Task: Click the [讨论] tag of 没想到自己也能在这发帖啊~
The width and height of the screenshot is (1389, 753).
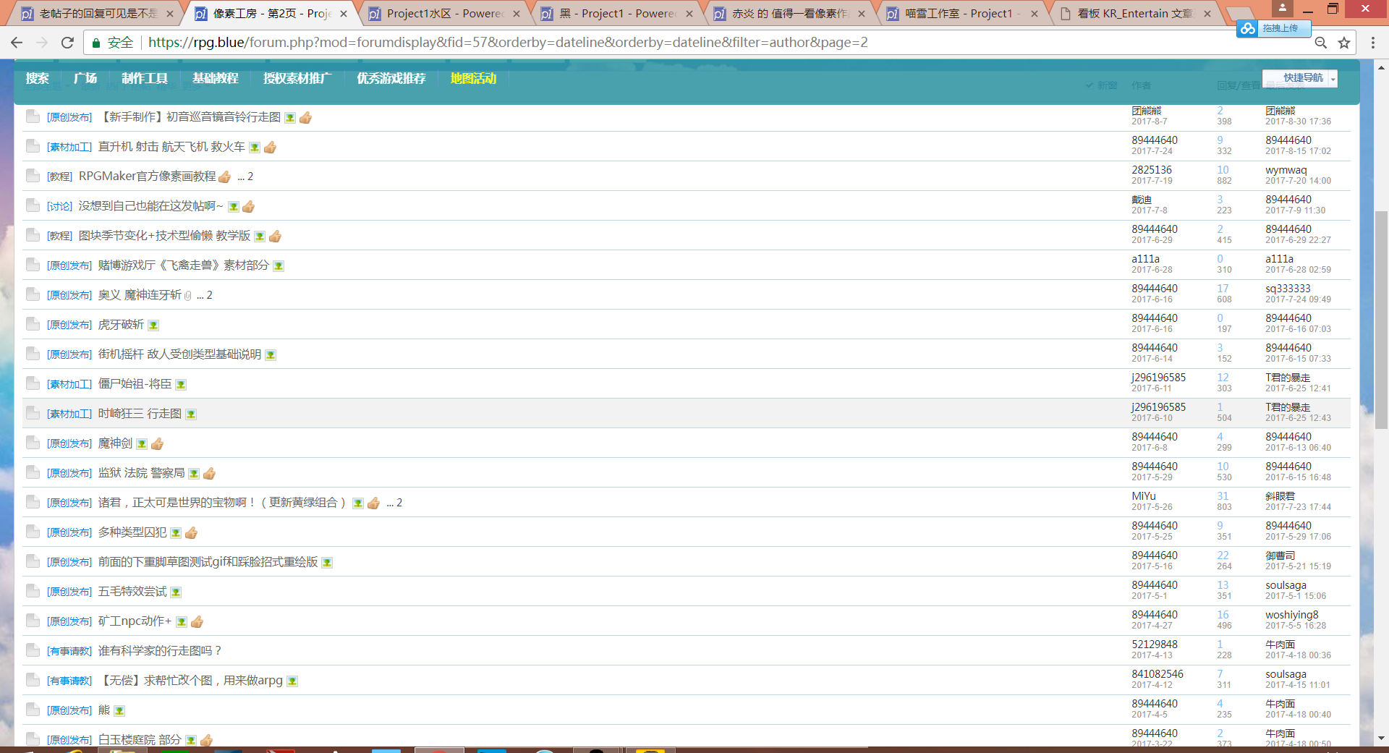Action: [x=59, y=206]
